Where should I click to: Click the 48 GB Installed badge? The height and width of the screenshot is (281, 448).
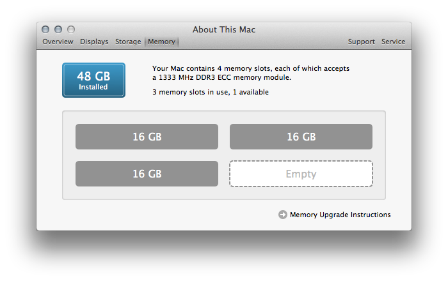tap(93, 80)
